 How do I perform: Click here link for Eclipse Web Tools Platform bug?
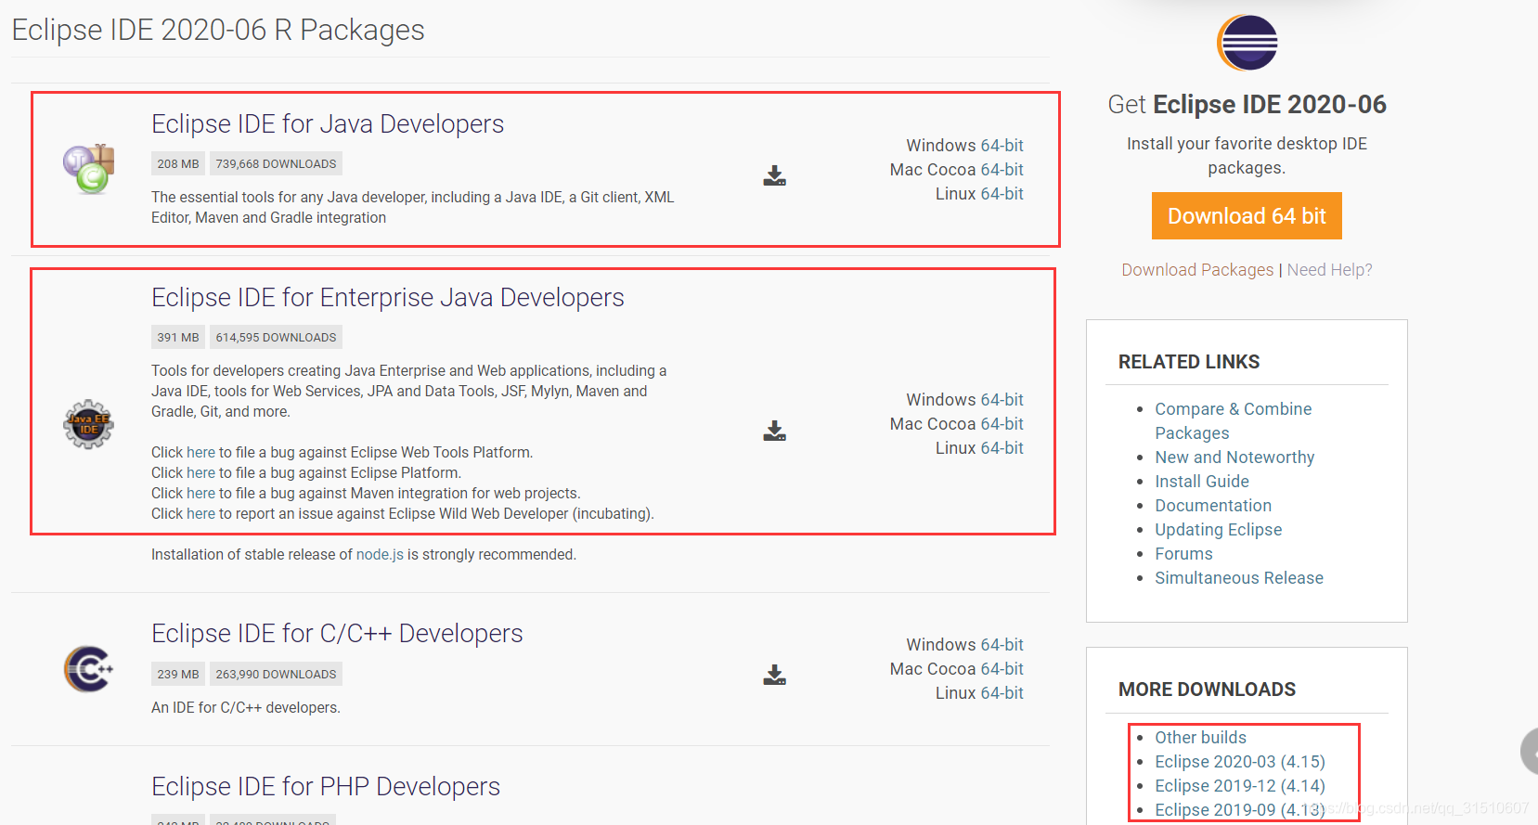click(200, 452)
